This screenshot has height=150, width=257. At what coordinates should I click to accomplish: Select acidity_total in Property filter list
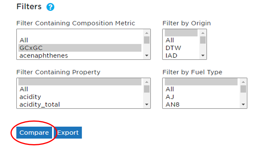click(x=80, y=105)
